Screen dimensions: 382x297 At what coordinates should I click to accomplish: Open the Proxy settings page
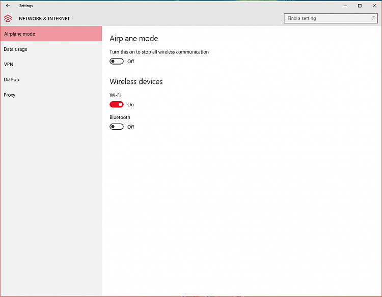tap(51, 95)
